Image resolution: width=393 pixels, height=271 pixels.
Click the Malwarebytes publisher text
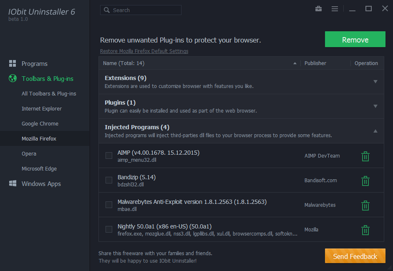point(320,205)
